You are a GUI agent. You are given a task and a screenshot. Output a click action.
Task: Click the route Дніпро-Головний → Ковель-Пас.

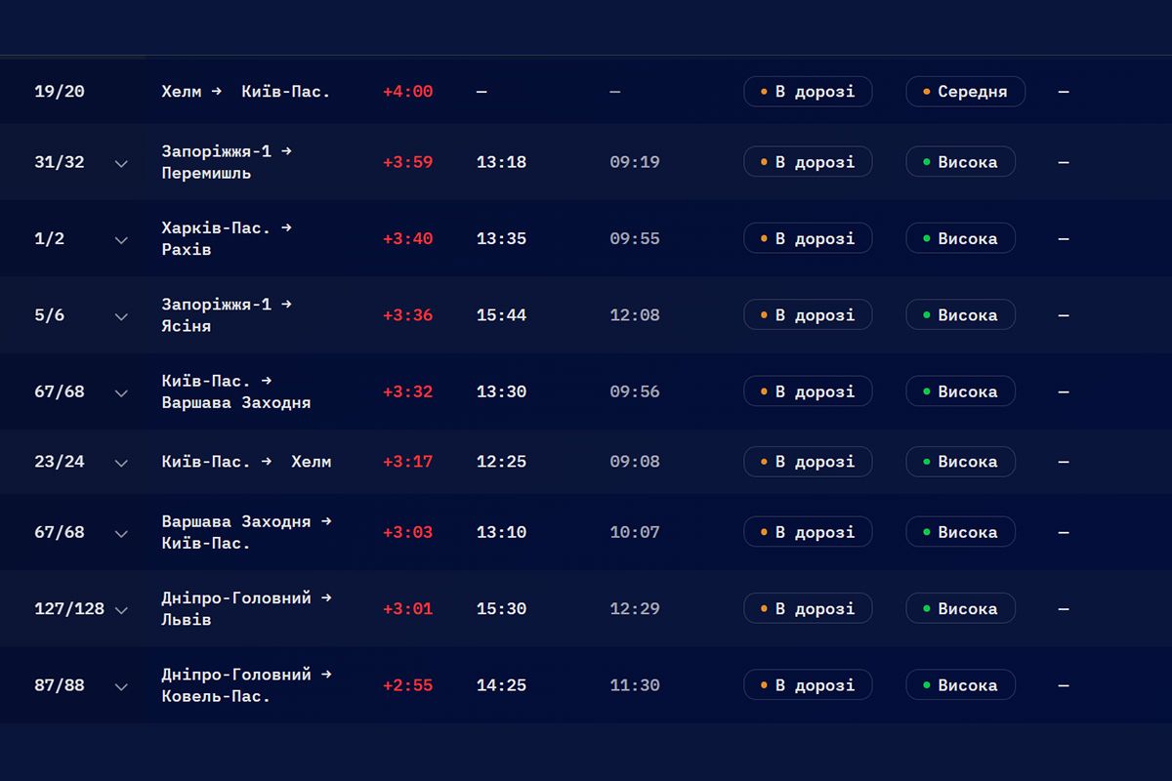247,685
